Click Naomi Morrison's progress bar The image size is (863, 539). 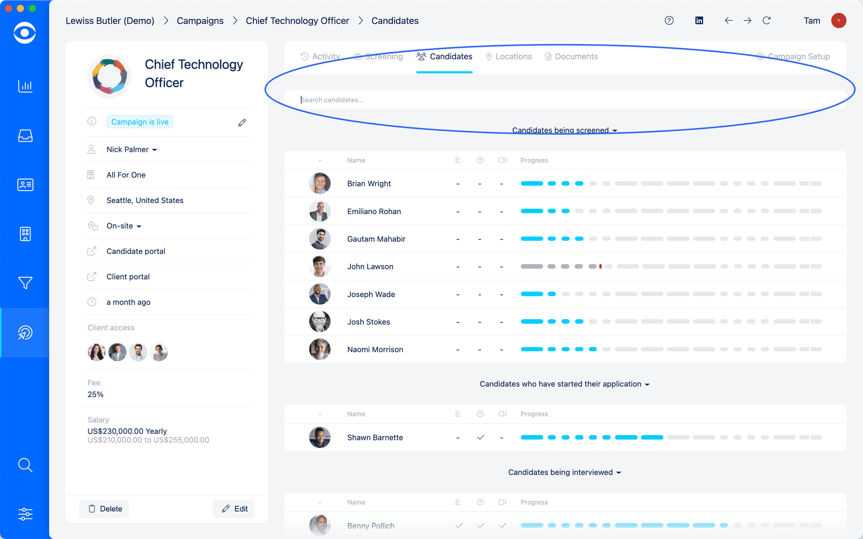click(671, 349)
